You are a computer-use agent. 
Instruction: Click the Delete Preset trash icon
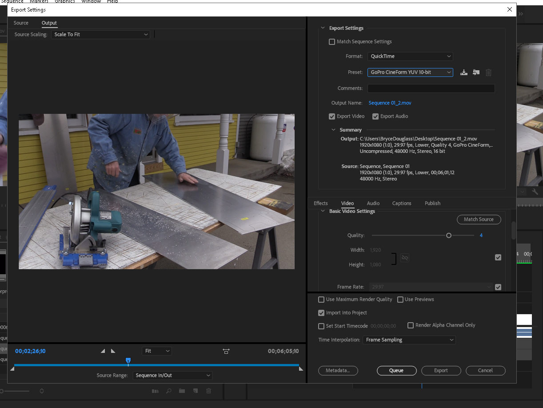(x=488, y=72)
